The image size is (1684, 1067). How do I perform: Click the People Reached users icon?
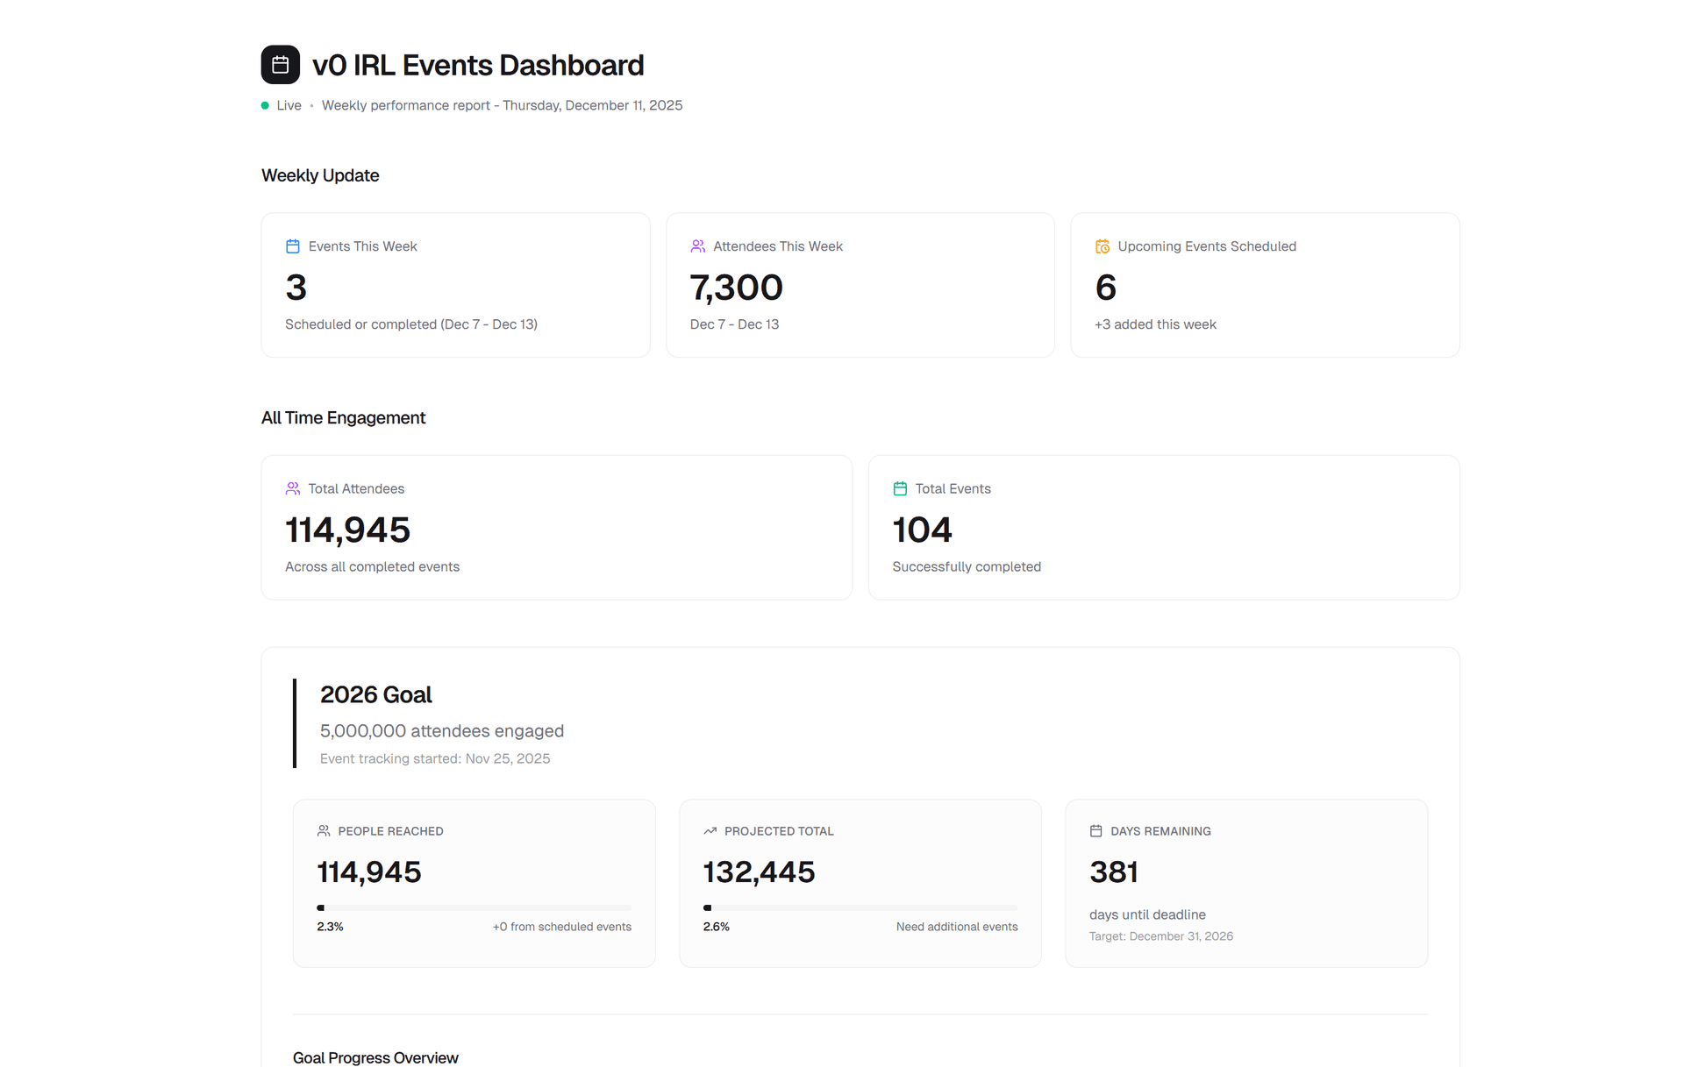pos(324,830)
